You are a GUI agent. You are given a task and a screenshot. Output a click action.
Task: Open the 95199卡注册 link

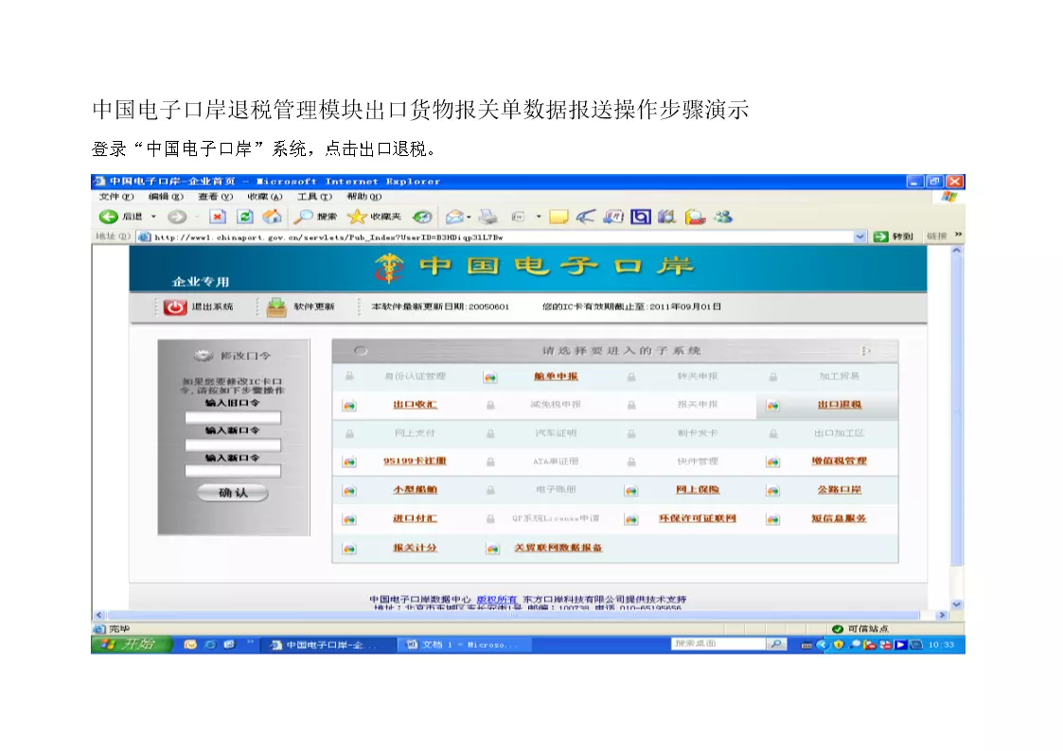tap(415, 462)
